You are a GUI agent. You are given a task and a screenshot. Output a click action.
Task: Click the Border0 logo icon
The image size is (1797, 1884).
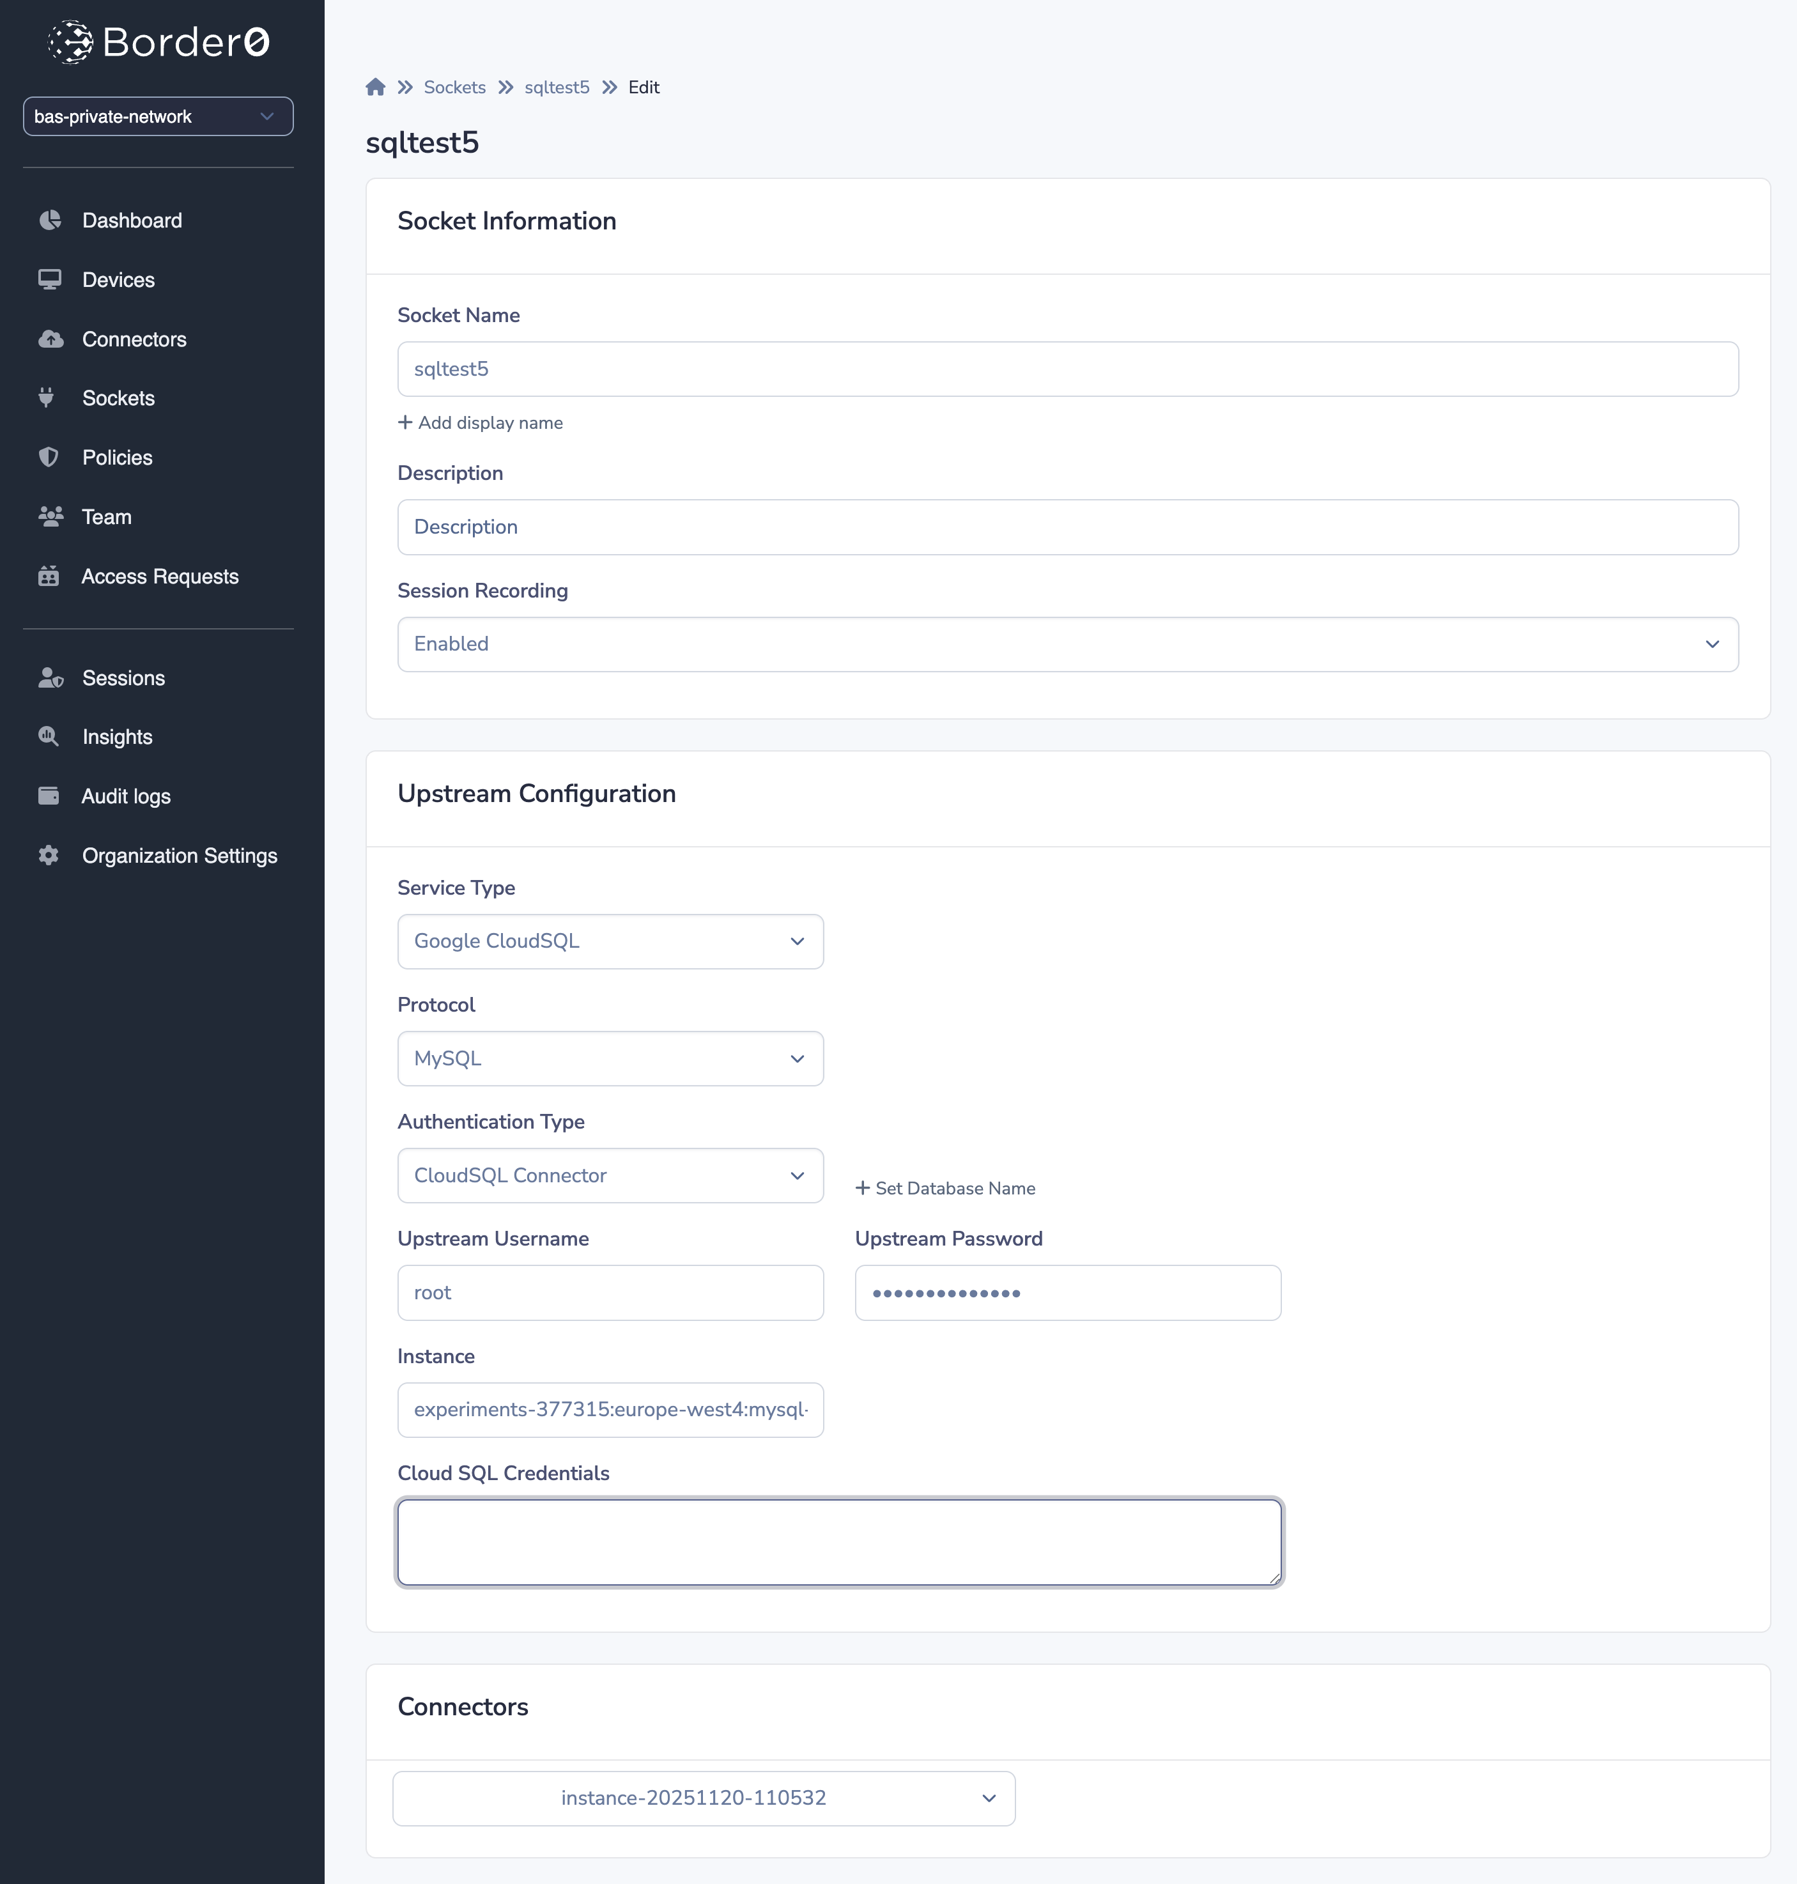71,41
